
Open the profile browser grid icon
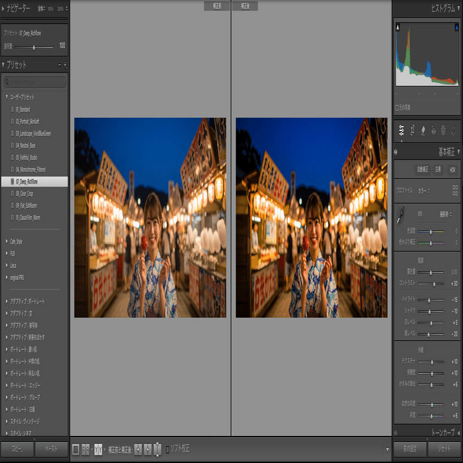coord(455,190)
